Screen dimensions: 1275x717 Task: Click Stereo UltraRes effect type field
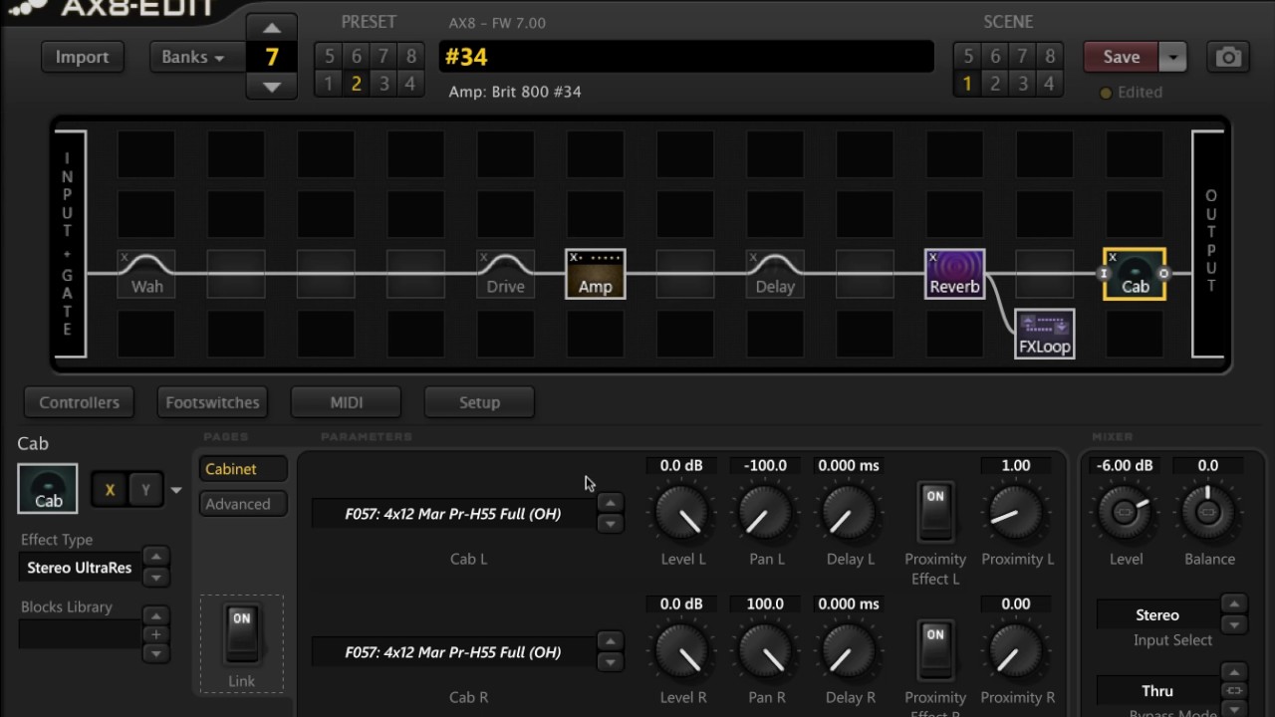click(80, 568)
